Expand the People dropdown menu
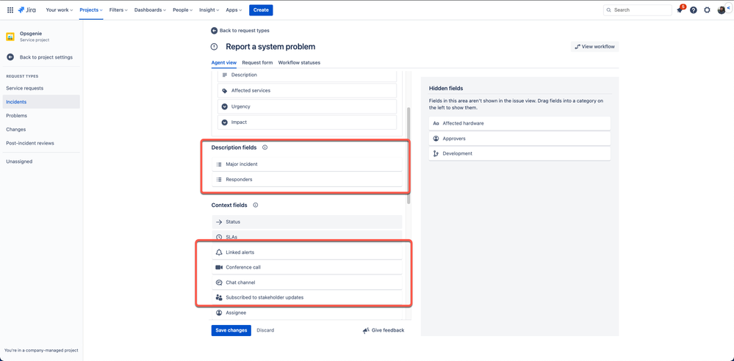The image size is (734, 361). [182, 10]
